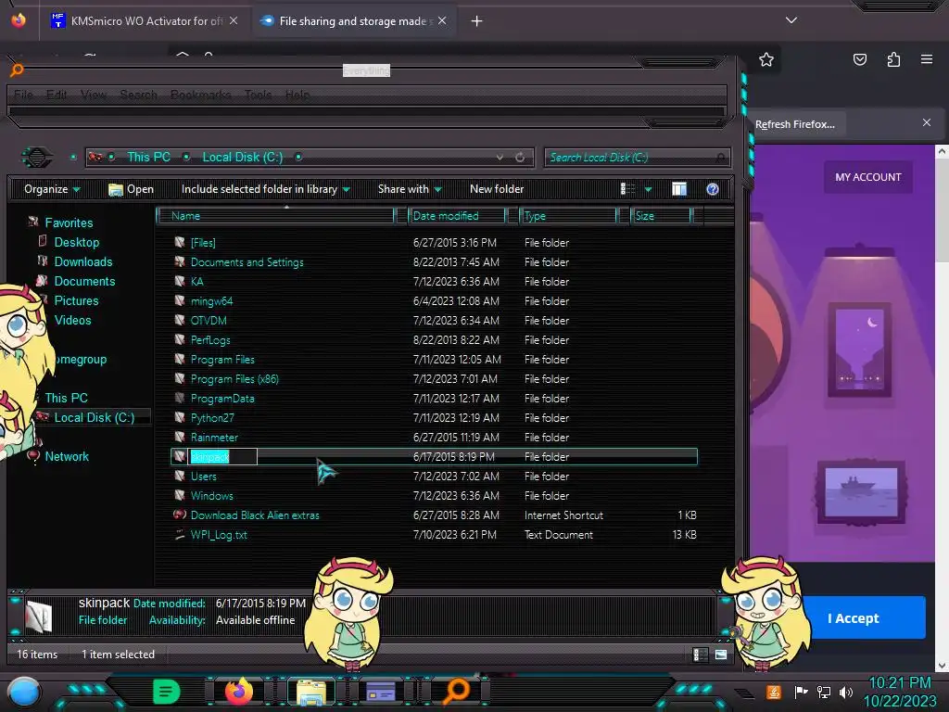Expand the view options dropdown arrow
The height and width of the screenshot is (712, 949).
(x=648, y=189)
